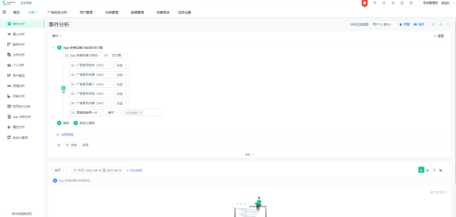The width and height of the screenshot is (456, 217).
Task: Click the refresh icon beside 保存
Action: coord(433,24)
